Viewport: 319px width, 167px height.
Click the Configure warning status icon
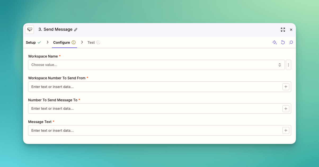74,42
